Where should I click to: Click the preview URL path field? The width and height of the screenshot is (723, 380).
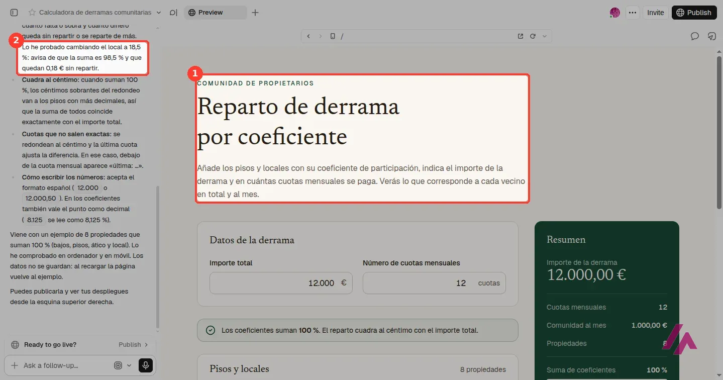click(x=427, y=36)
